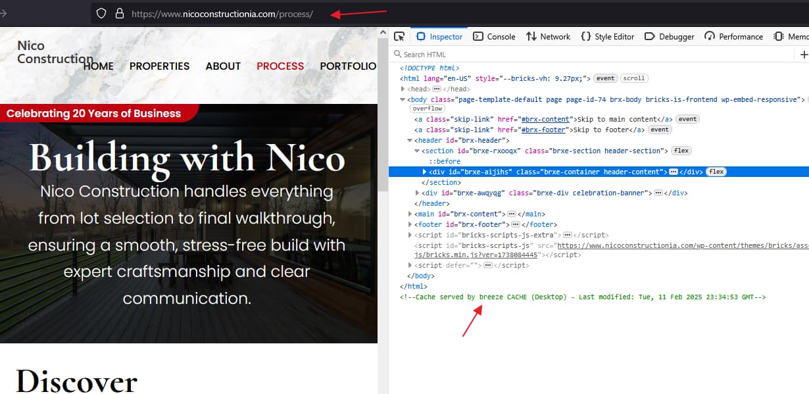Activate the element picker tool in DevTools

[399, 37]
